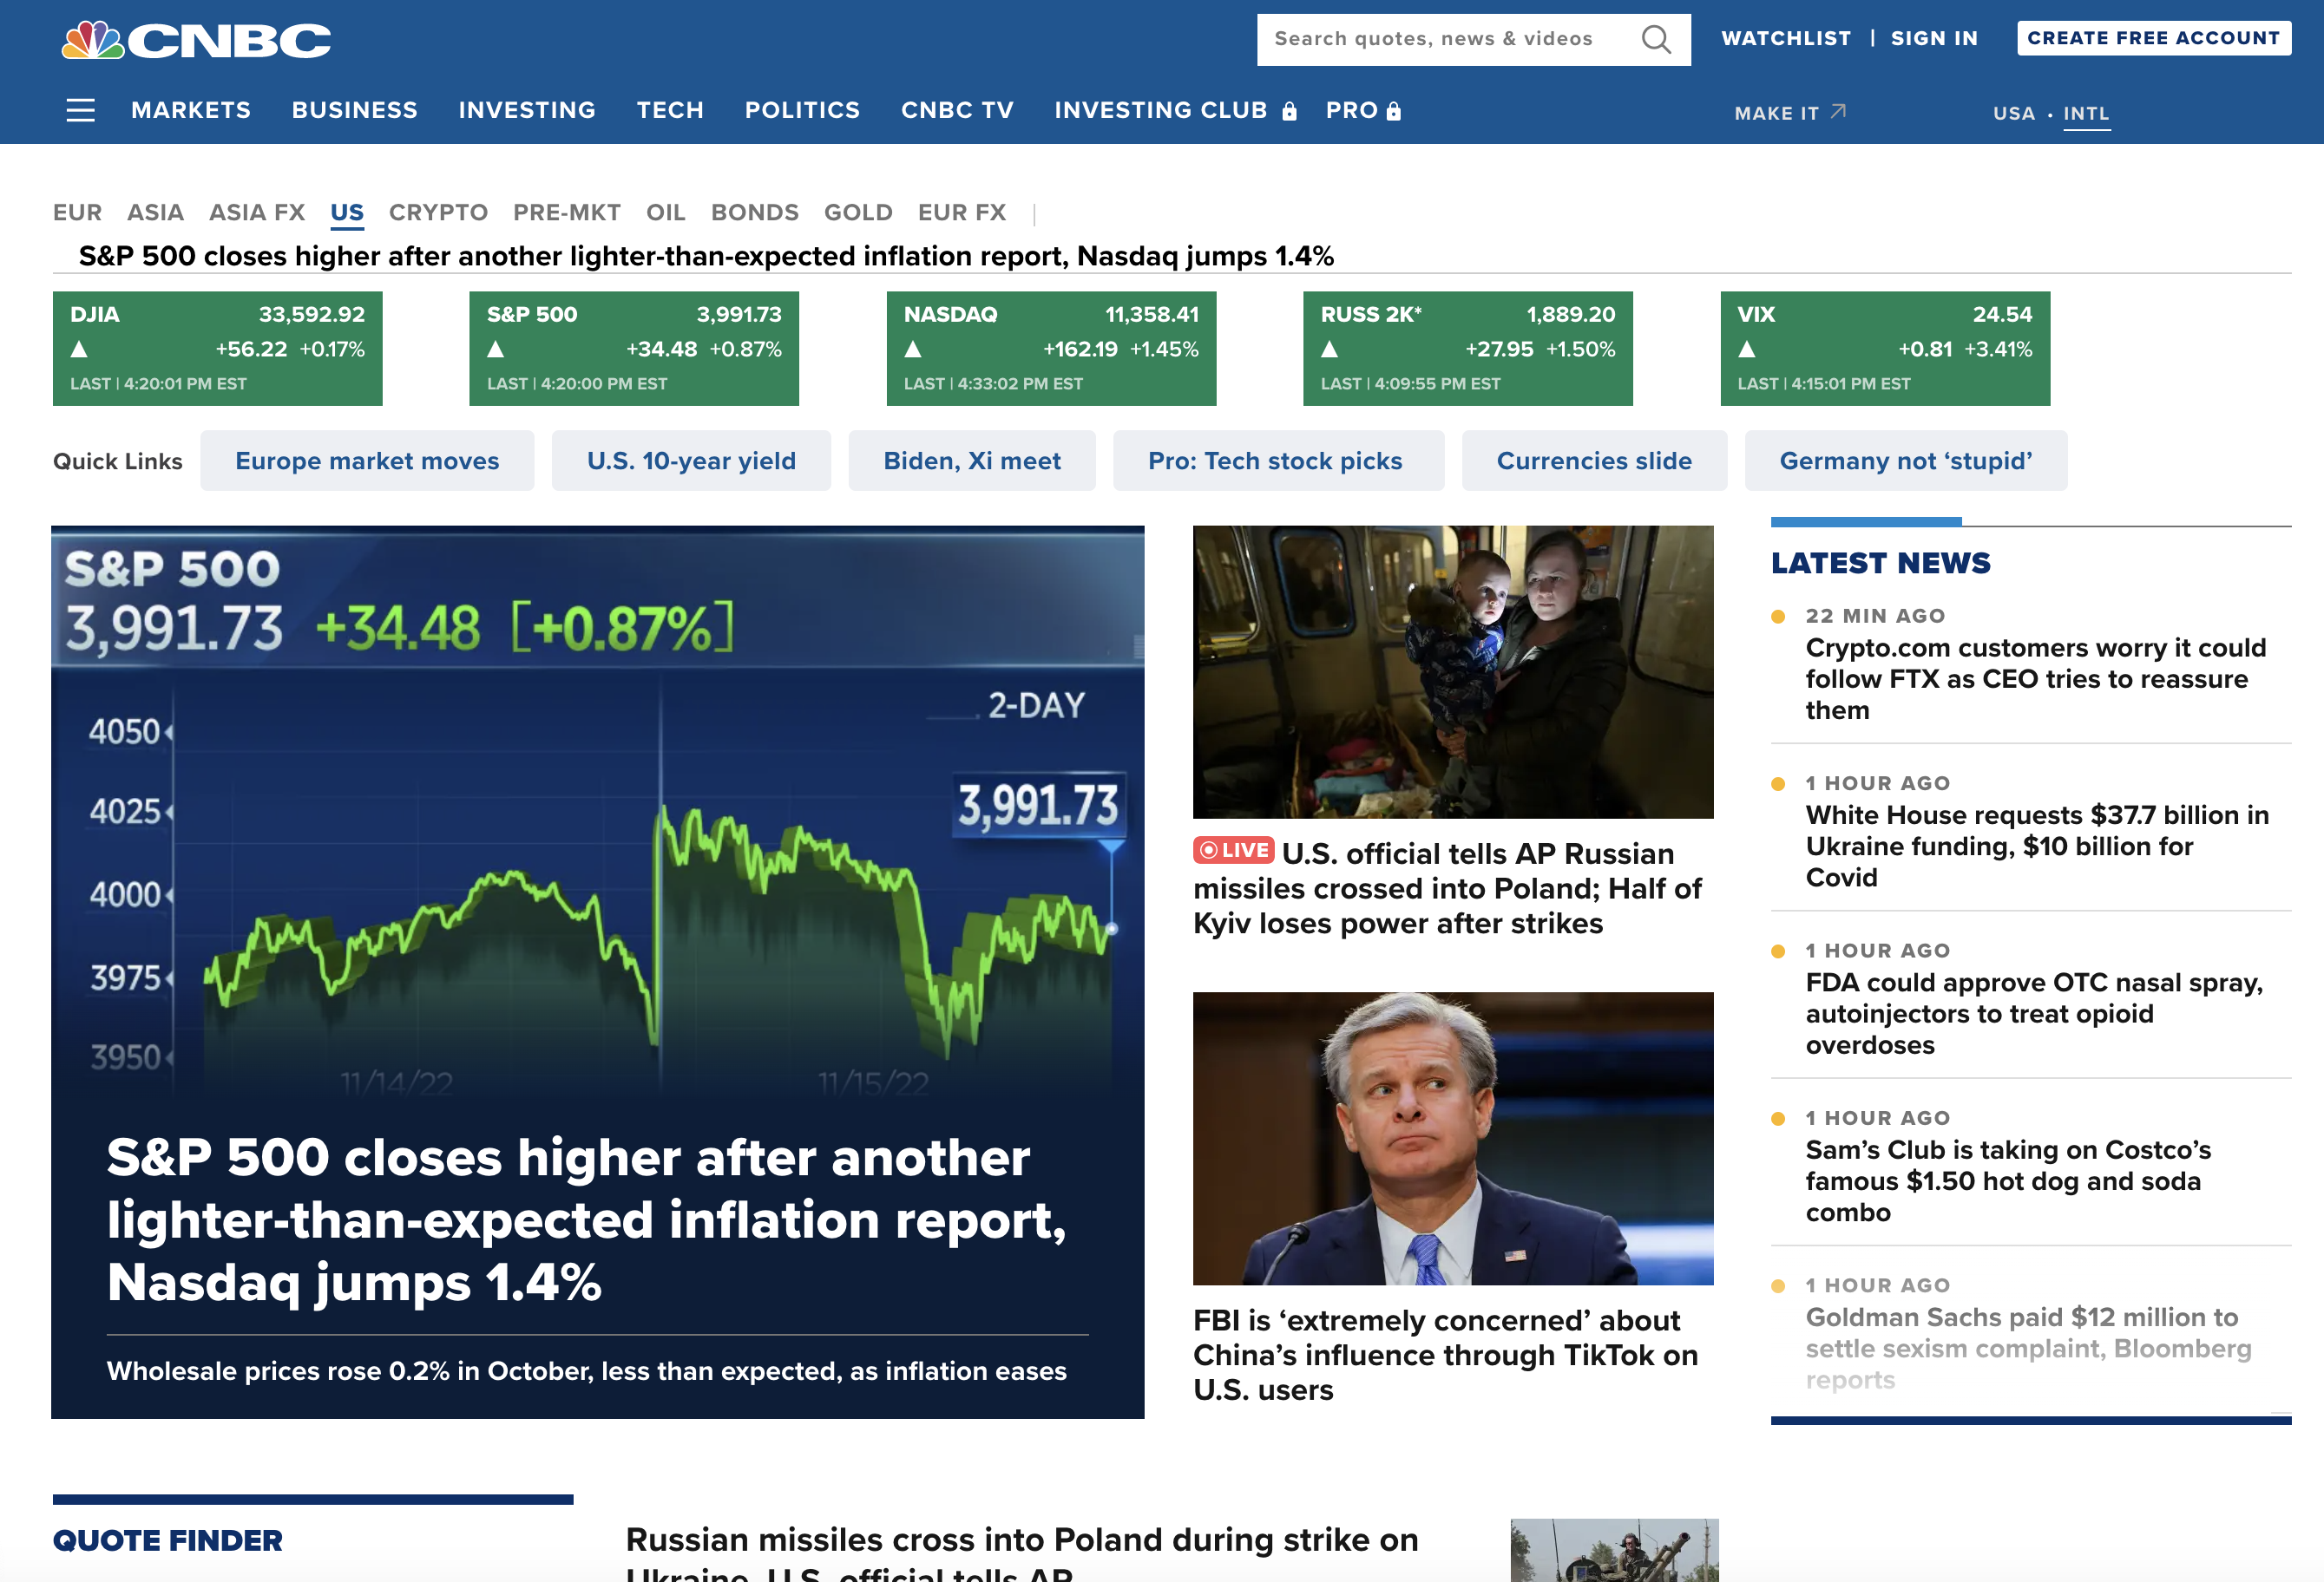Viewport: 2324px width, 1582px height.
Task: Open FDA OTC nasal spray article
Action: [x=2034, y=1013]
